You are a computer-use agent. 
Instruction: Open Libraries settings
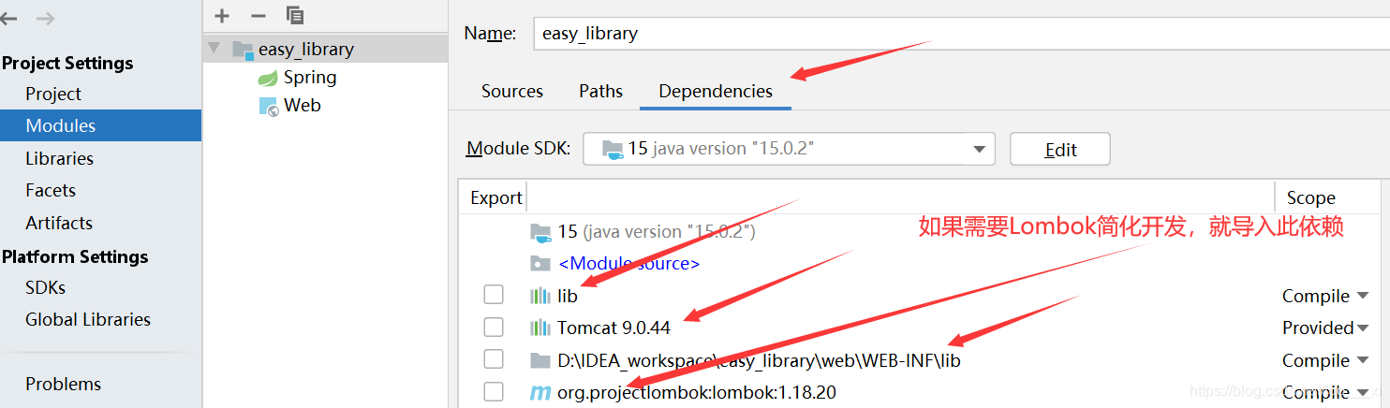click(60, 158)
